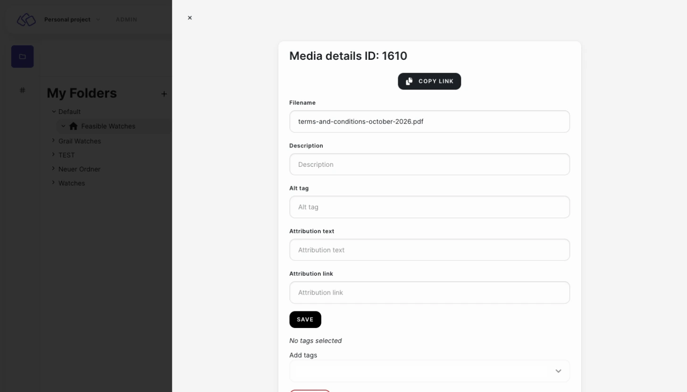Viewport: 687px width, 392px height.
Task: Expand the Neuer Ordner folder
Action: (x=53, y=169)
